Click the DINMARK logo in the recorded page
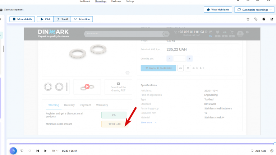 [54, 33]
